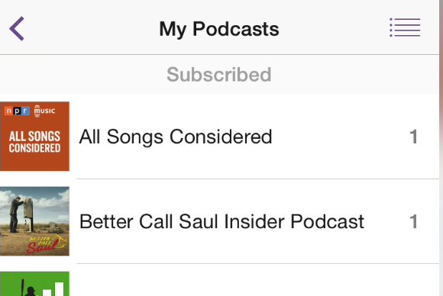This screenshot has height=296, width=443.
Task: Tap the Subscribed section header
Action: coord(219,75)
